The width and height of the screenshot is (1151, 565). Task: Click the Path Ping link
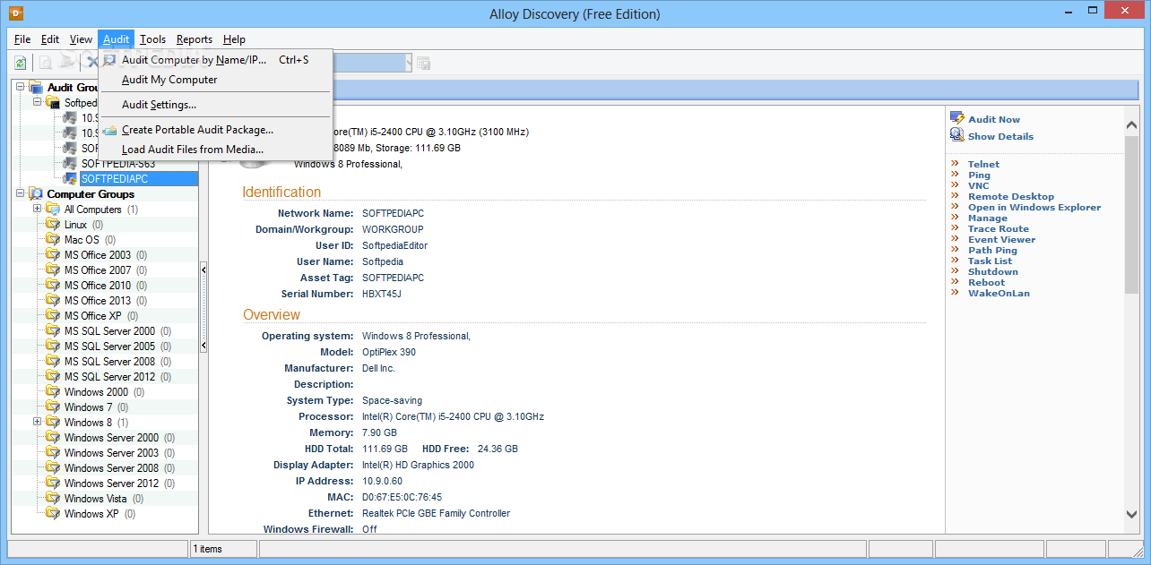tap(992, 251)
